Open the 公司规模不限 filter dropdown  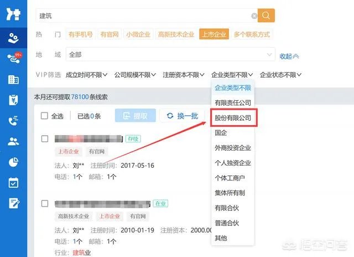135,75
